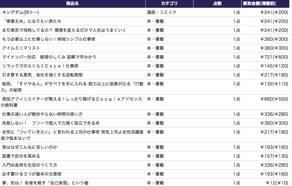Click the ¥145(¥120) purchase amount
292x186 pixels.
pos(274,66)
